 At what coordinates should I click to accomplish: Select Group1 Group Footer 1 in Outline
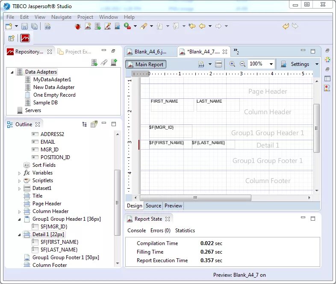pyautogui.click(x=65, y=257)
